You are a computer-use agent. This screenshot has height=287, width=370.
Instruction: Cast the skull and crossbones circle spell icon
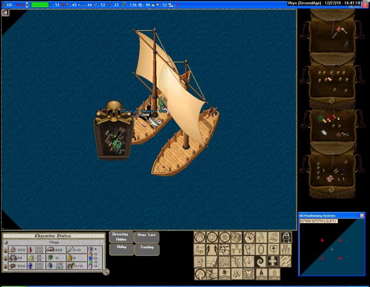tap(225, 237)
